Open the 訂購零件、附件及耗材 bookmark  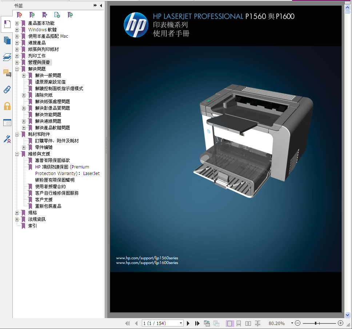point(57,141)
